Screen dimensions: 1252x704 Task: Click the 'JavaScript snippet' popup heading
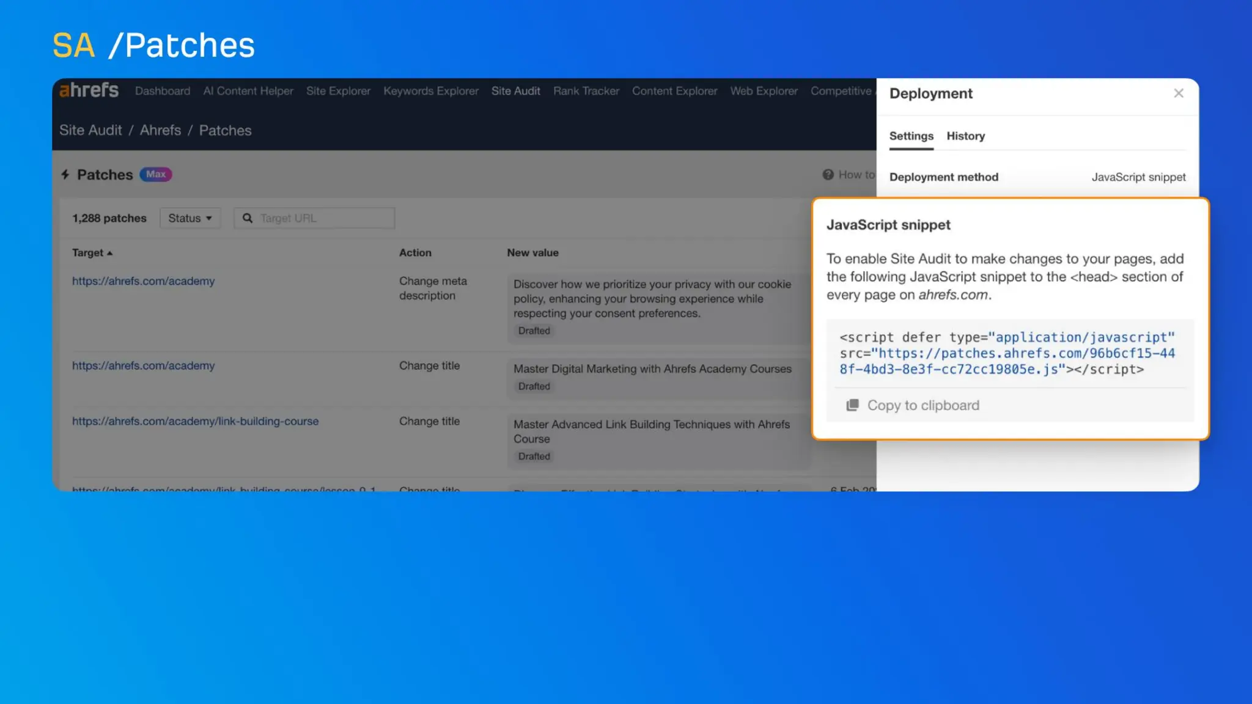[x=888, y=225]
